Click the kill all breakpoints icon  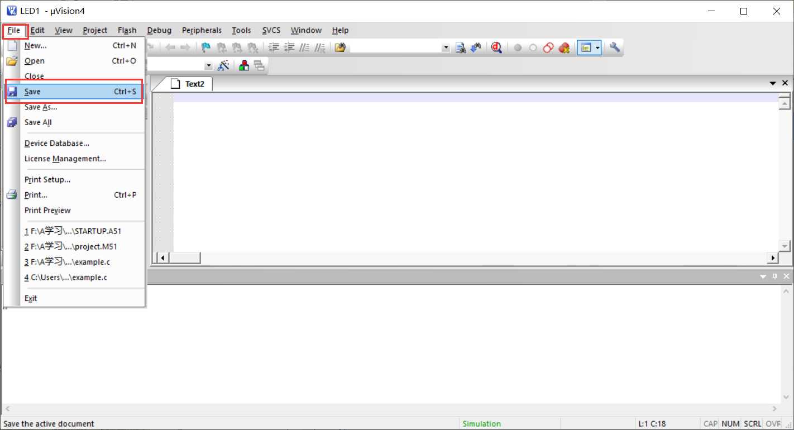coord(564,48)
